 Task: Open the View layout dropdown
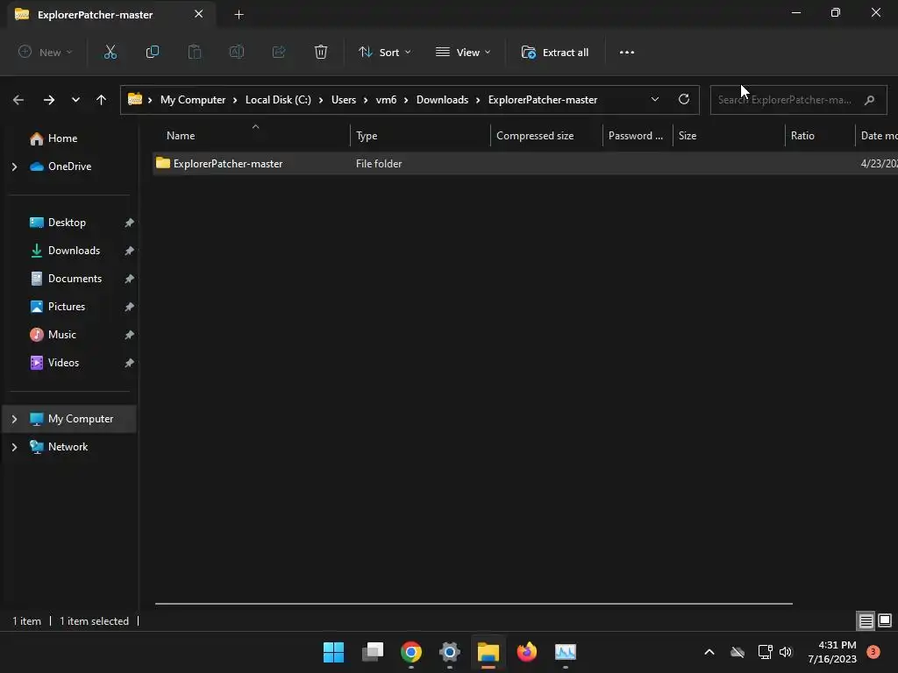[x=463, y=52]
